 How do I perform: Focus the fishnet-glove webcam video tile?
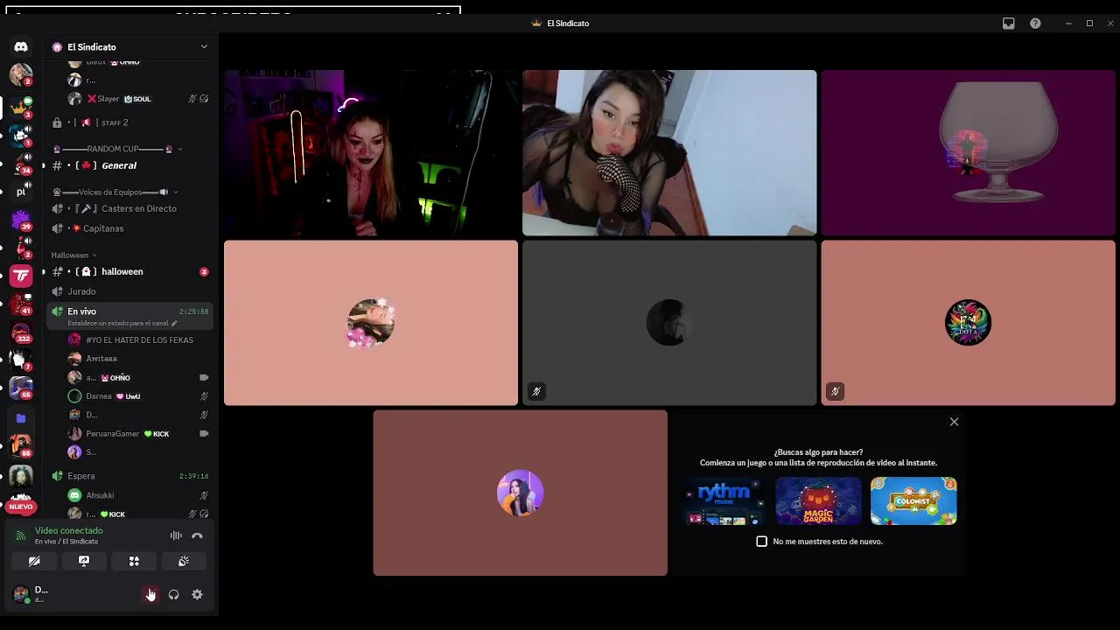point(669,153)
